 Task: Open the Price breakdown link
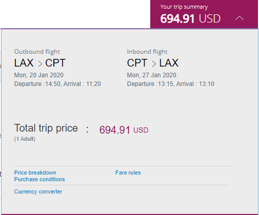pyautogui.click(x=35, y=173)
